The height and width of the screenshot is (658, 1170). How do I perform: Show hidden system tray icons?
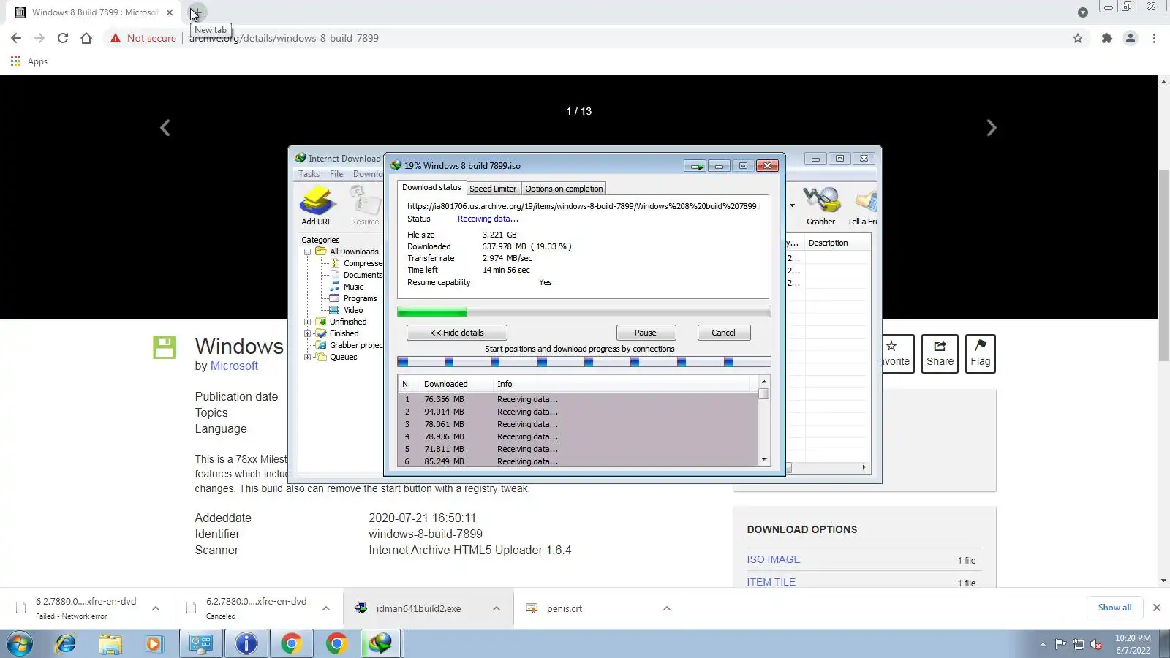(1043, 644)
